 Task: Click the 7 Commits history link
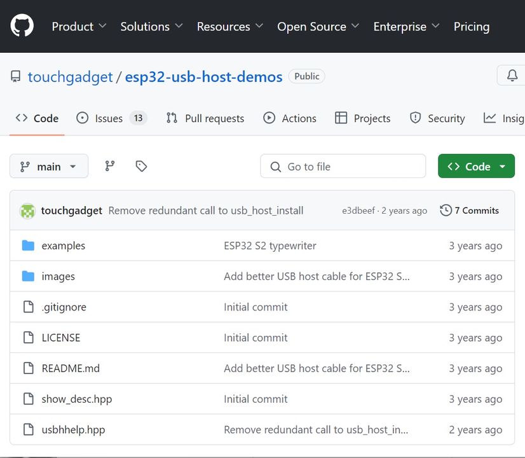[x=470, y=211]
